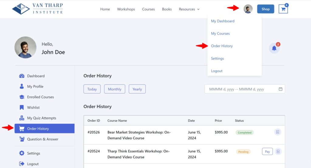View invoice for order #20524

point(278,152)
